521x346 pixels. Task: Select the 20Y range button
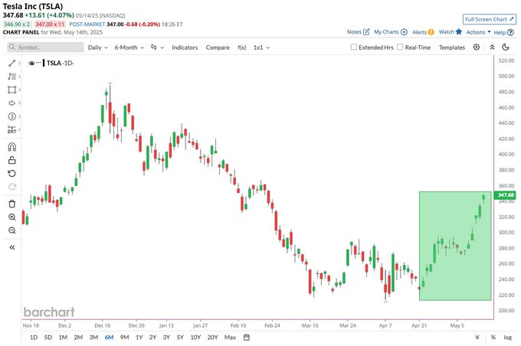pos(213,338)
